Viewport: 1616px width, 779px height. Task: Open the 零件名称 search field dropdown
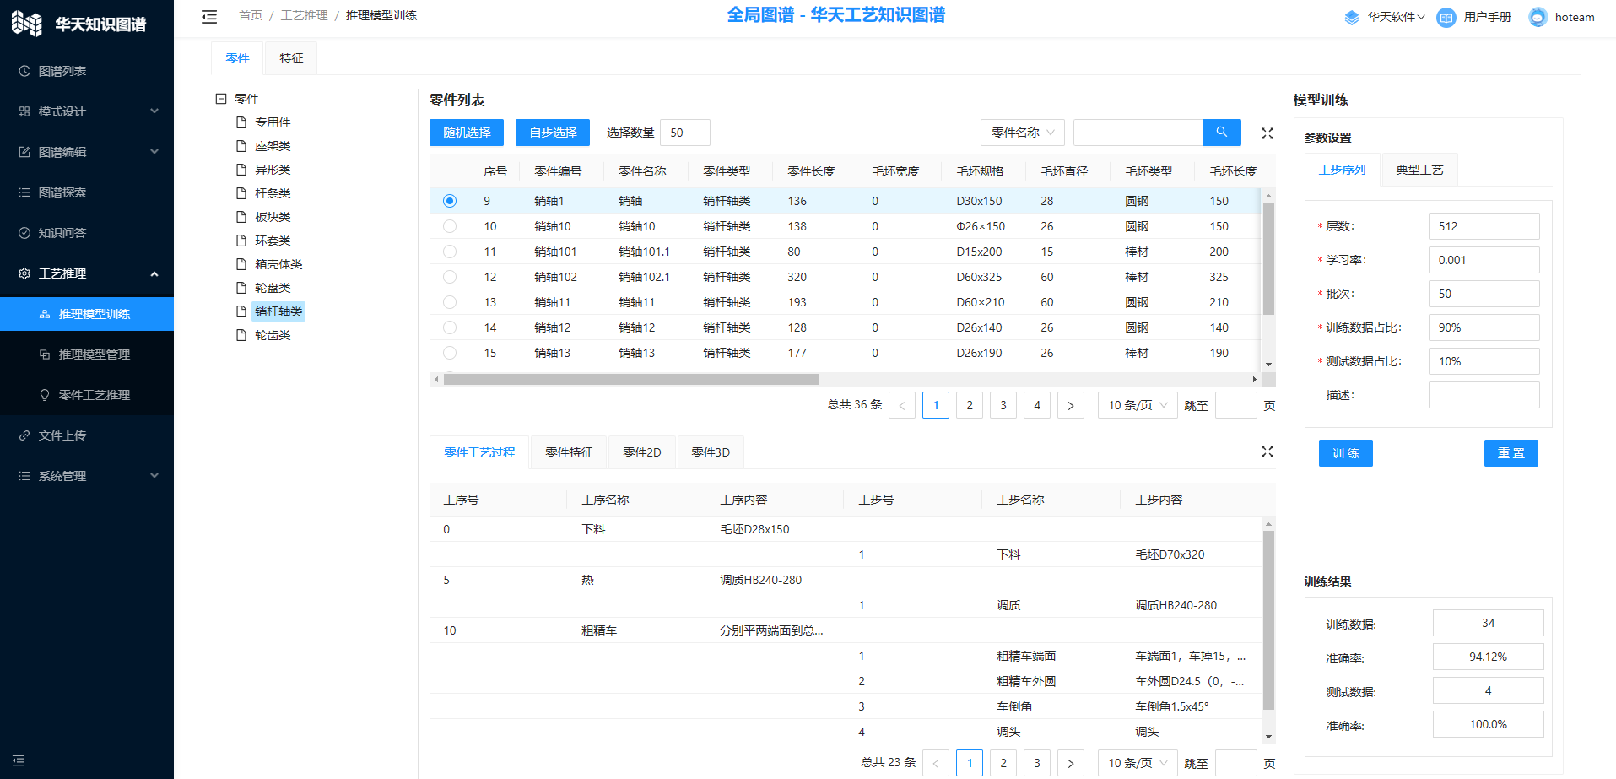(1022, 133)
